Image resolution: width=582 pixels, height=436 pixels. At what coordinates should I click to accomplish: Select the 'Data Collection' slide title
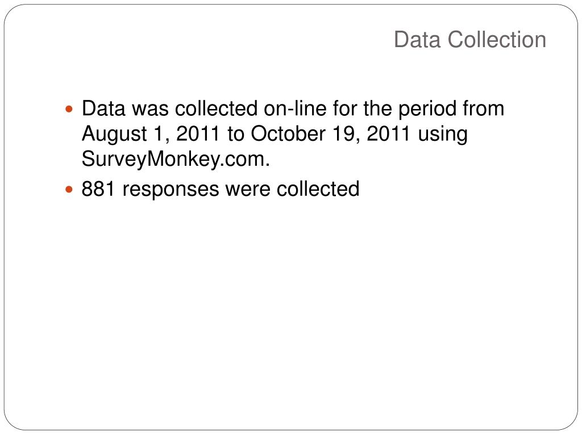tap(470, 39)
